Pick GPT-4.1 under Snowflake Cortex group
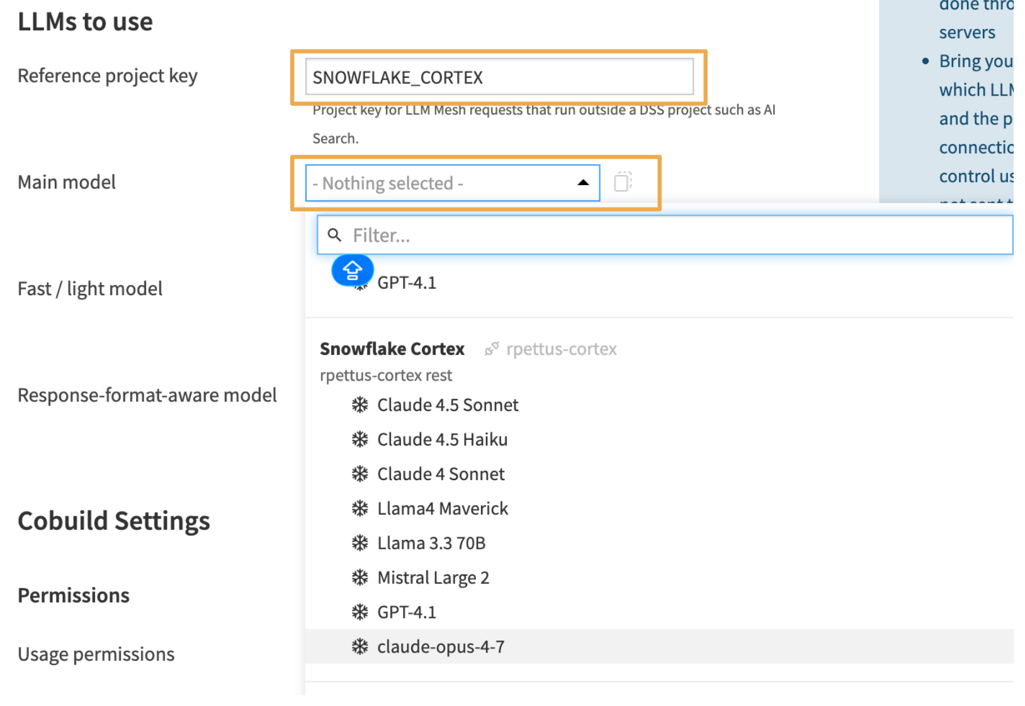The height and width of the screenshot is (706, 1025). tap(659, 612)
